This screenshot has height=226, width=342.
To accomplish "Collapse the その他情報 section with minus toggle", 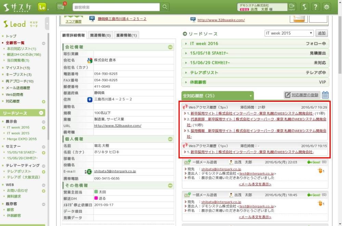I will coord(170,186).
